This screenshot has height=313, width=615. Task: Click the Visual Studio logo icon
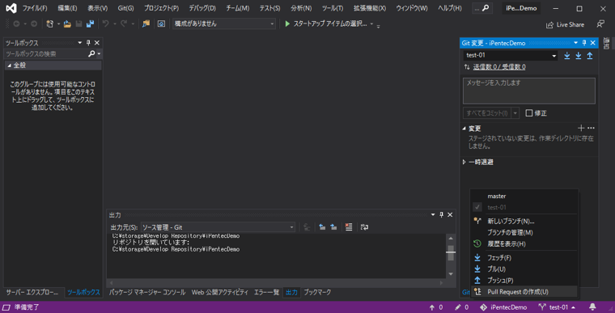[x=11, y=8]
